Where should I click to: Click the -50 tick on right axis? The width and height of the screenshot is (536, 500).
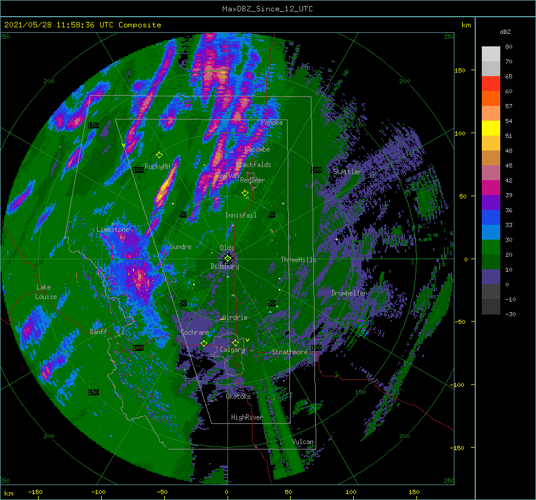[x=460, y=322]
